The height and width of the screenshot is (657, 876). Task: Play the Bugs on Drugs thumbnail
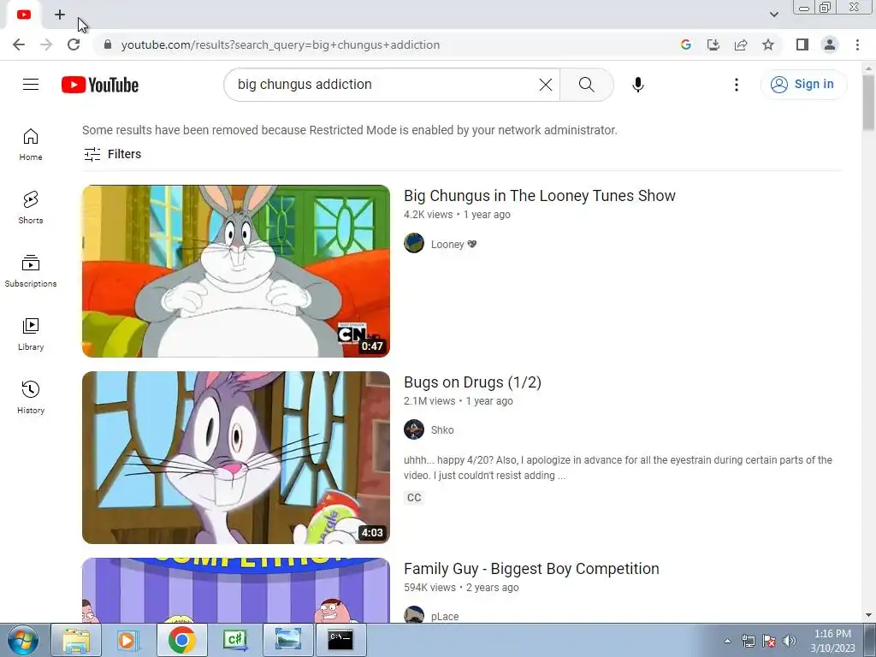pos(236,458)
